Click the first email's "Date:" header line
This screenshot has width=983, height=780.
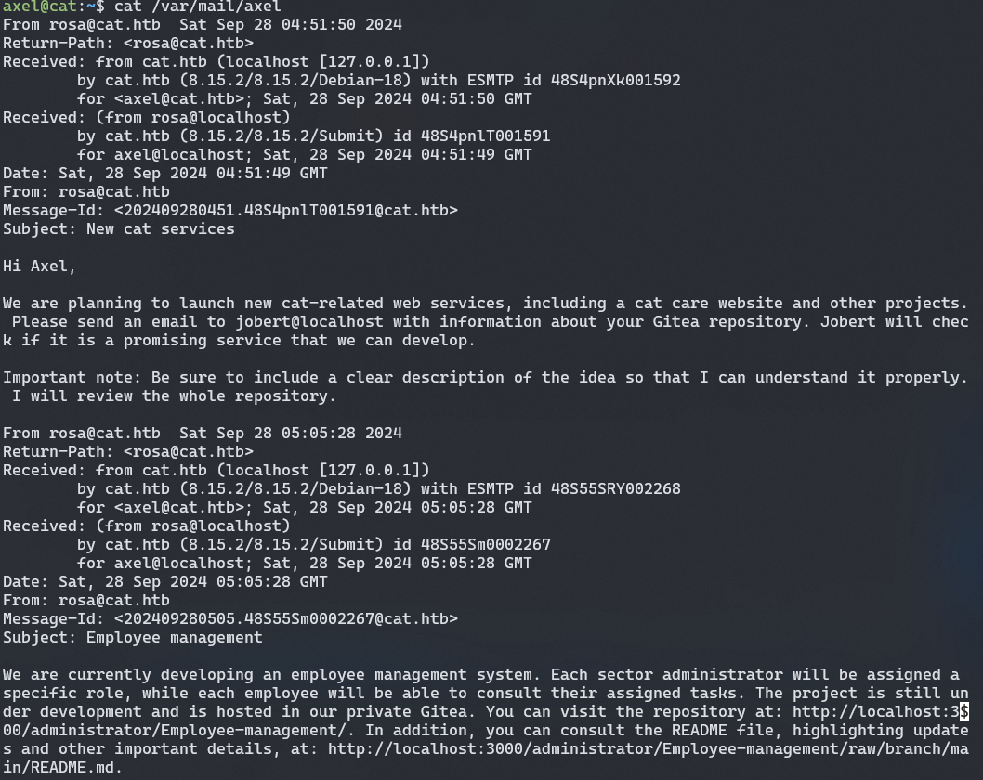pyautogui.click(x=165, y=174)
